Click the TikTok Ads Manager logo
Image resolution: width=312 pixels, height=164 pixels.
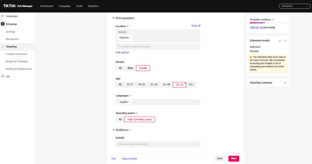pyautogui.click(x=18, y=6)
